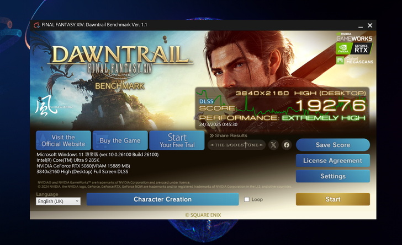Screen dimensions: 402x245
Task: Start Your Free Trial button
Action: 177,140
